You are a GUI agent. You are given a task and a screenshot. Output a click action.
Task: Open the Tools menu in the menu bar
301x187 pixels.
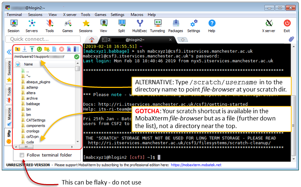[x=85, y=14]
